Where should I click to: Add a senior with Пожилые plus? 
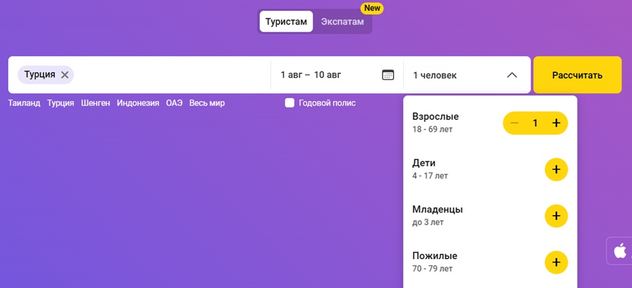pyautogui.click(x=556, y=262)
